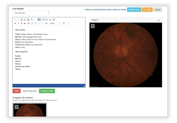Image resolution: width=177 pixels, height=123 pixels.
Task: Click the editor resize handle at bottom corner
Action: click(84, 86)
